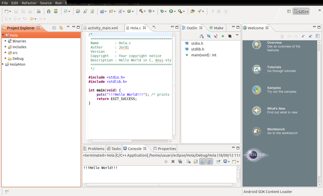The image size is (323, 196).
Task: Expand the HolaMon project
Action: (3, 64)
